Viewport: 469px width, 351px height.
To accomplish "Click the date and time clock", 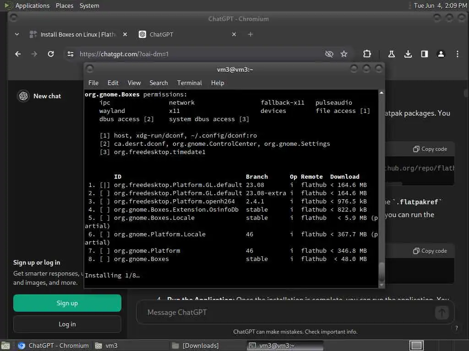I will (440, 5).
